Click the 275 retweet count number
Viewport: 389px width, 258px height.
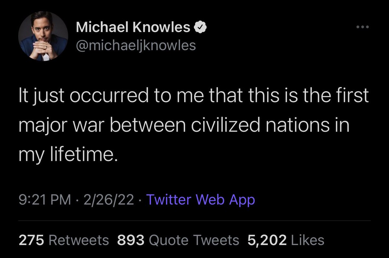(x=31, y=240)
